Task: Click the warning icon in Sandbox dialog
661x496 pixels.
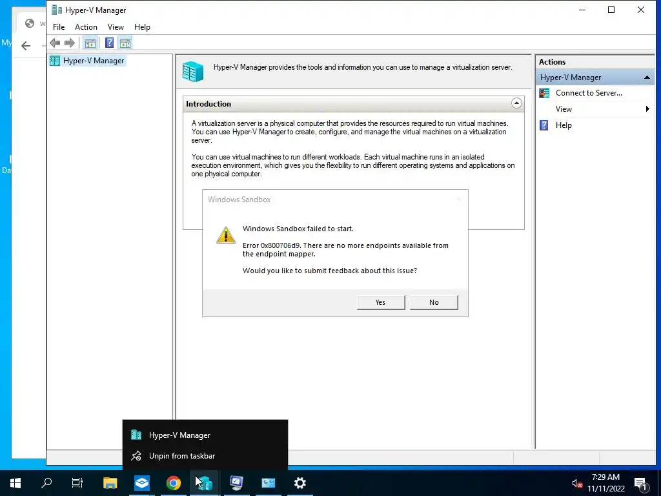Action: click(x=226, y=235)
